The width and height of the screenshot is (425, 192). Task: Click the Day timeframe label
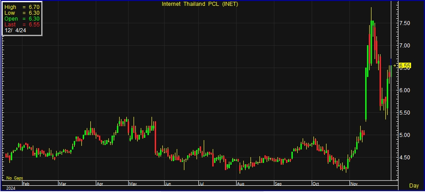click(x=414, y=185)
